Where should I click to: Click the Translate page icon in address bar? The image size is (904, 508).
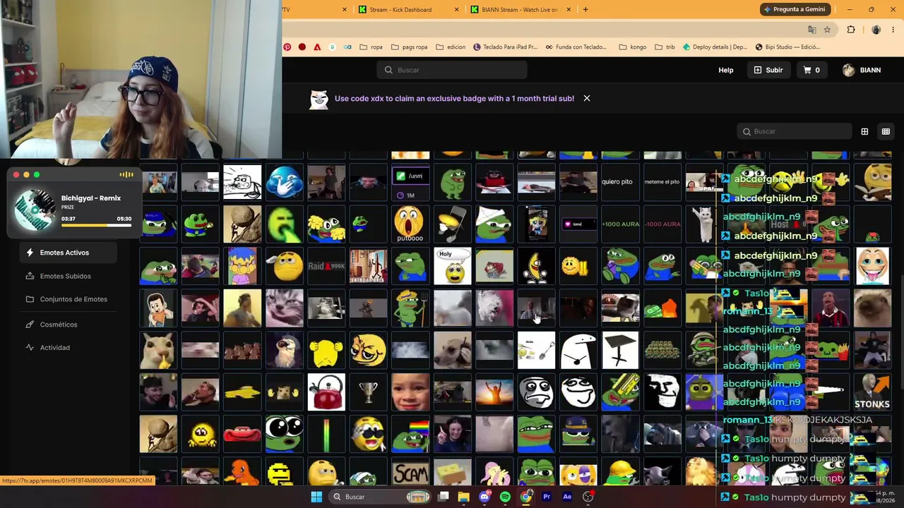click(x=811, y=30)
